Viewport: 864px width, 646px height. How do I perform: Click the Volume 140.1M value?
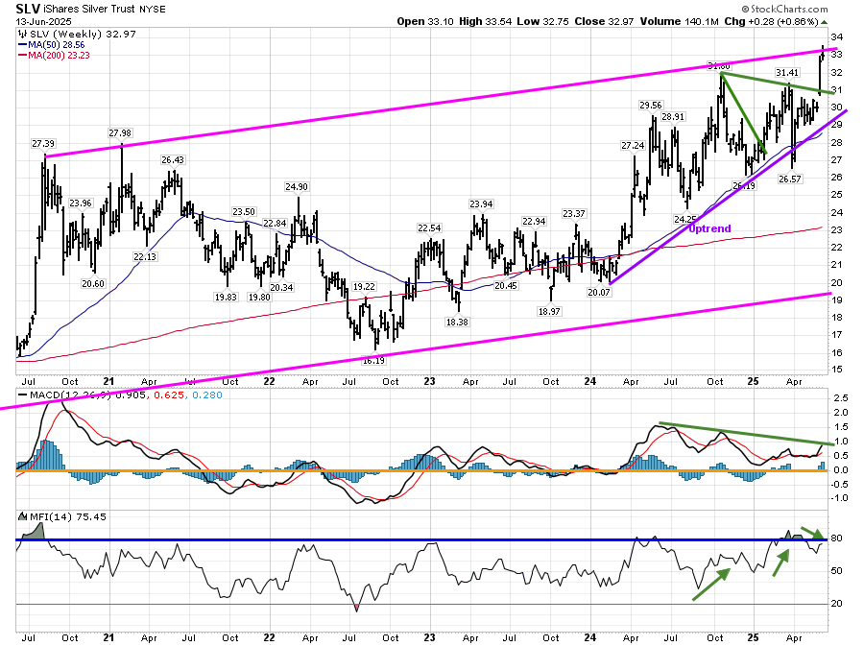pos(679,21)
